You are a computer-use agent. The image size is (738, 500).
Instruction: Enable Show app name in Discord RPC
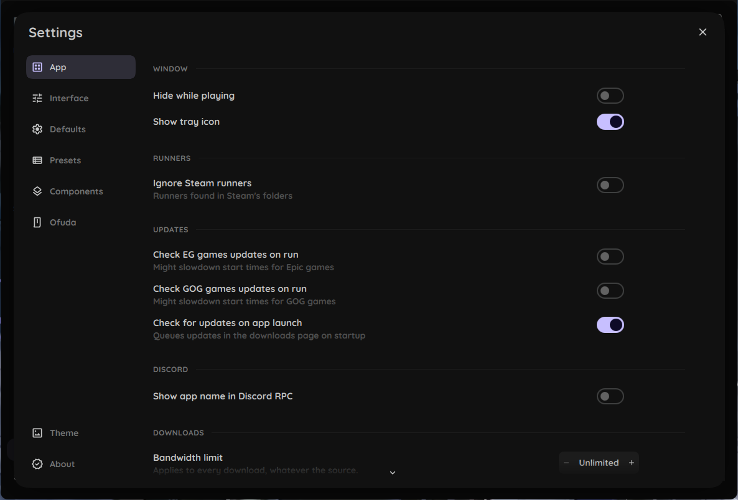click(x=610, y=396)
